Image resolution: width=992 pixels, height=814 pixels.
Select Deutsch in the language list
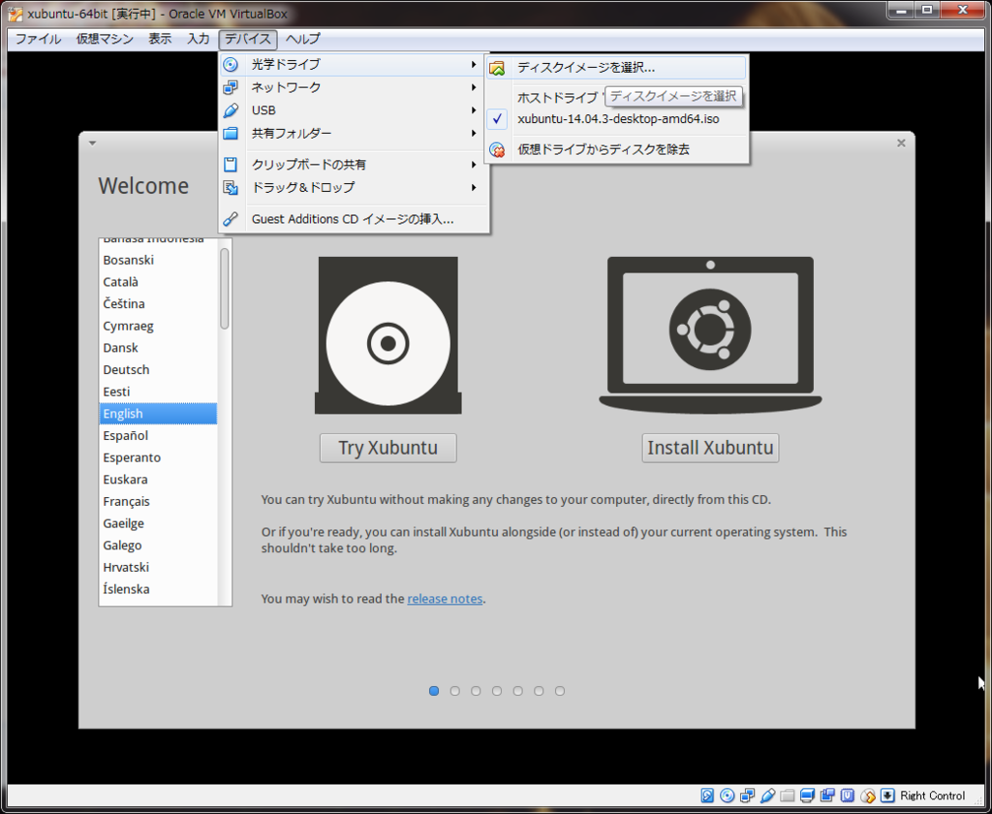(158, 369)
